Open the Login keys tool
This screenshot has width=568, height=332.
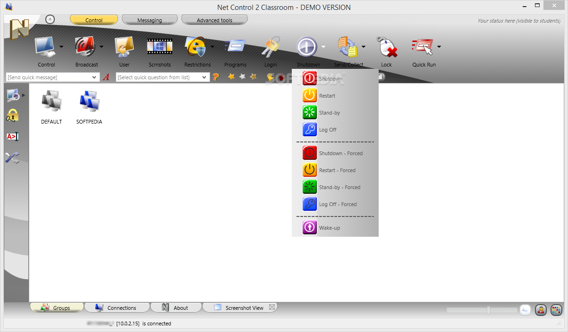click(271, 47)
